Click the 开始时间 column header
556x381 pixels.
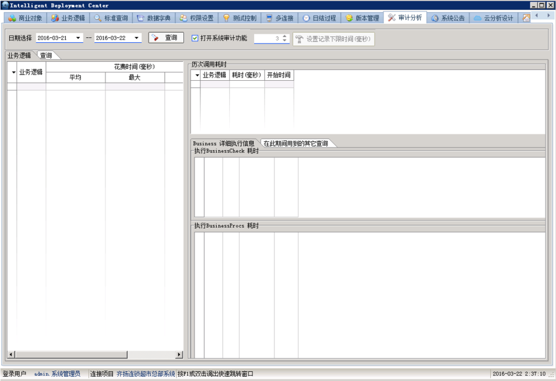pyautogui.click(x=279, y=75)
